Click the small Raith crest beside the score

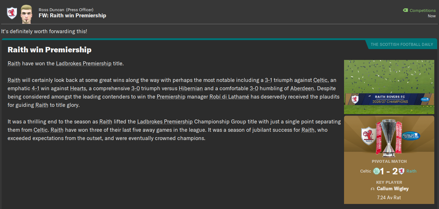tap(401, 171)
